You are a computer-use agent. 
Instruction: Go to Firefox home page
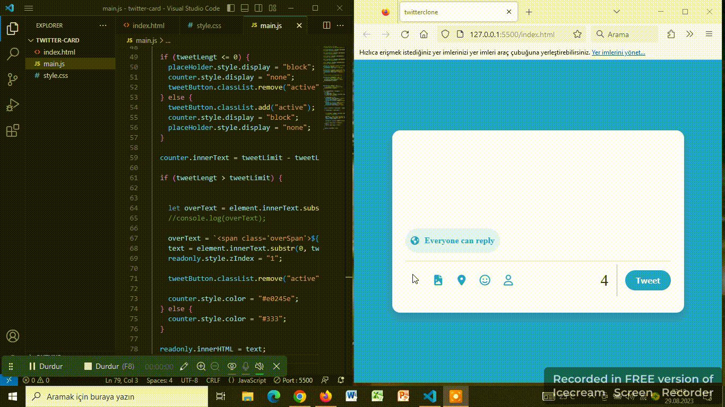pyautogui.click(x=424, y=34)
